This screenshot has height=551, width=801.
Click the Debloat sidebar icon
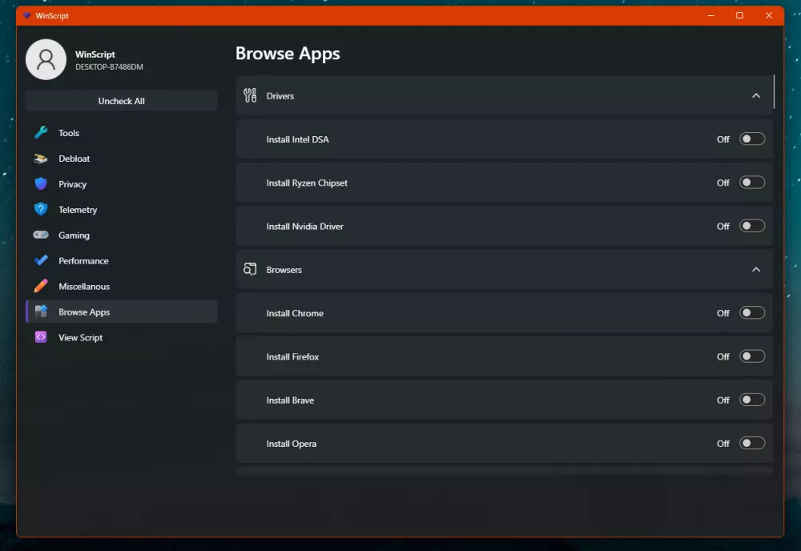[x=41, y=159]
